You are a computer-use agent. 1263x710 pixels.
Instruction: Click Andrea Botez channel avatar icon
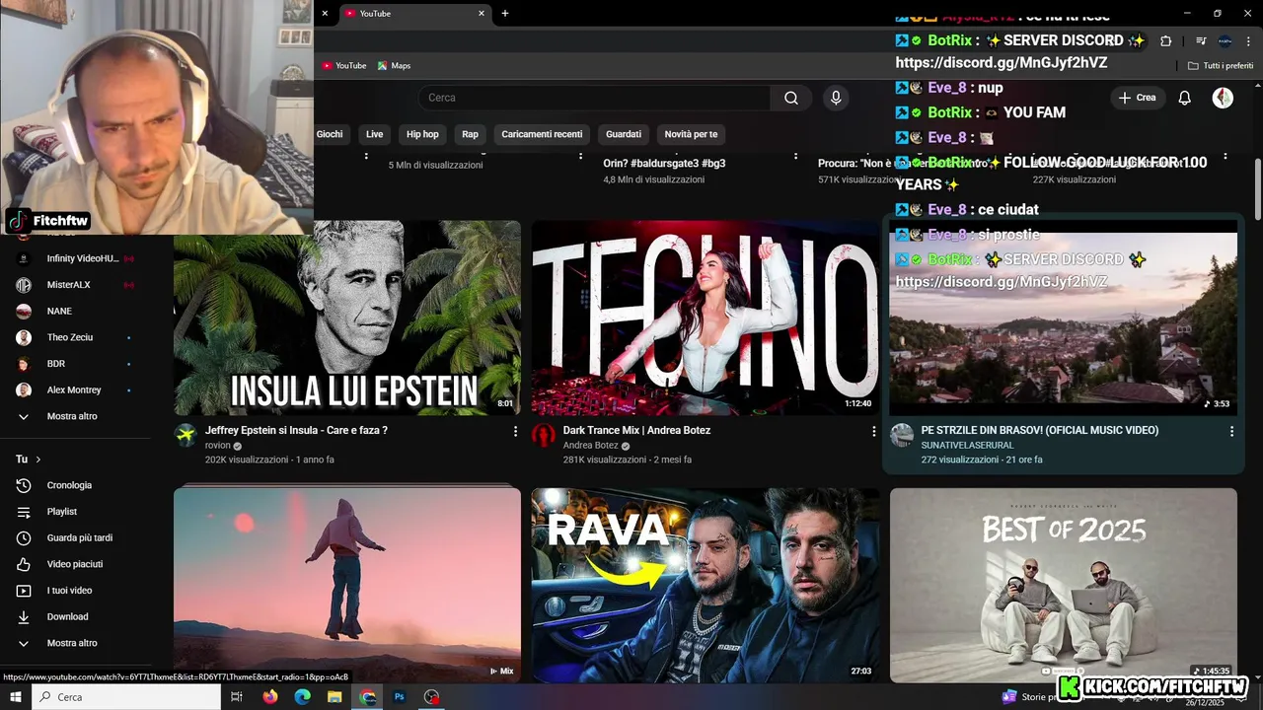(x=544, y=436)
